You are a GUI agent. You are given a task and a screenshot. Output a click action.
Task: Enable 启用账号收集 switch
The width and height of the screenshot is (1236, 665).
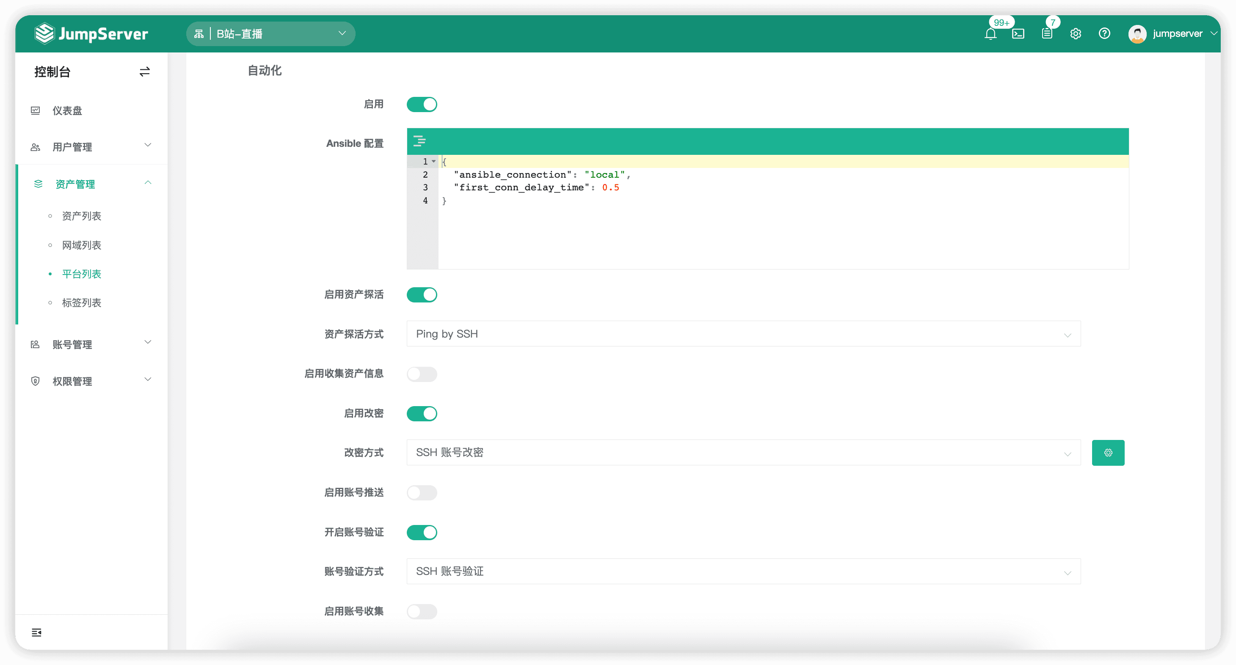pos(422,611)
